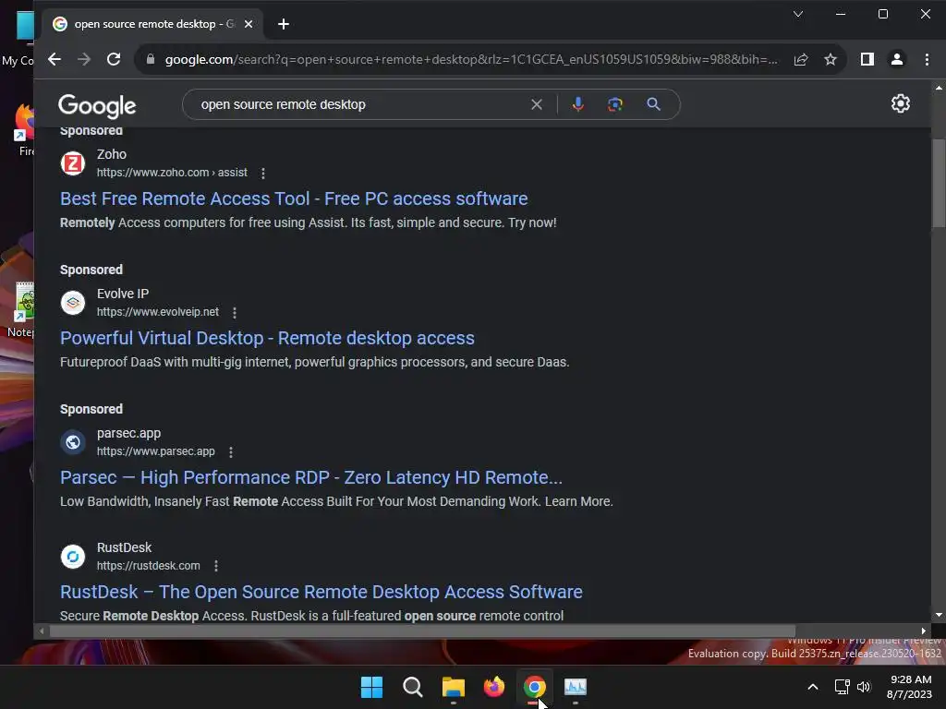This screenshot has width=946, height=709.
Task: Open the monitor app in taskbar
Action: (576, 687)
